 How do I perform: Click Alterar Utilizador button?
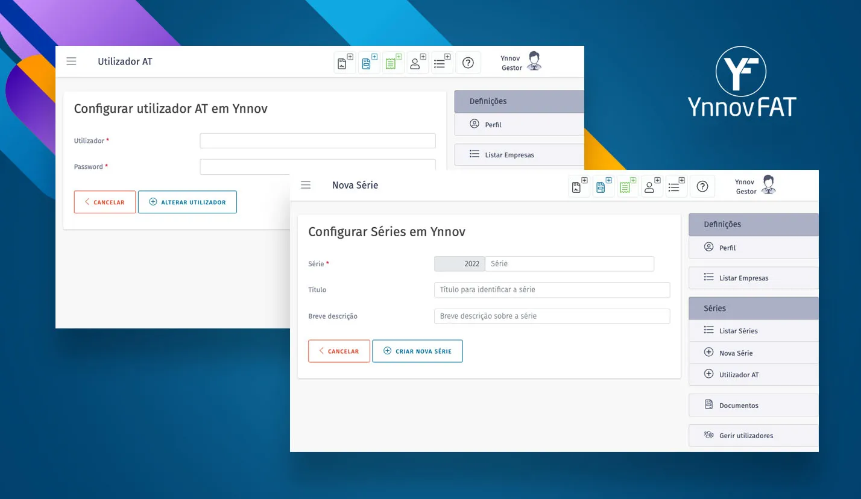tap(188, 202)
